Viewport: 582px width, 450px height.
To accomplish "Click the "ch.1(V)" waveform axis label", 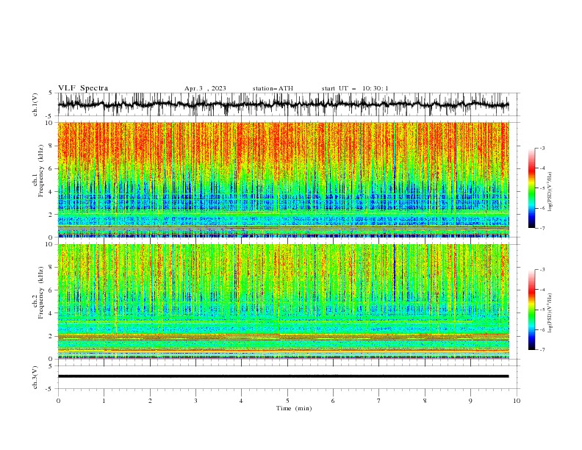I will [x=35, y=104].
